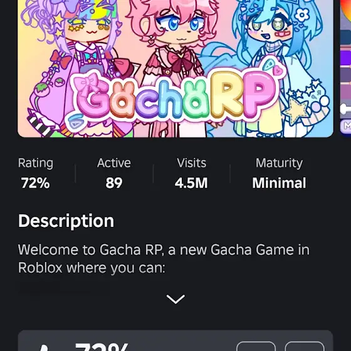Open the Gacha RP main thumbnail image
This screenshot has height=351, width=351.
pyautogui.click(x=175, y=68)
